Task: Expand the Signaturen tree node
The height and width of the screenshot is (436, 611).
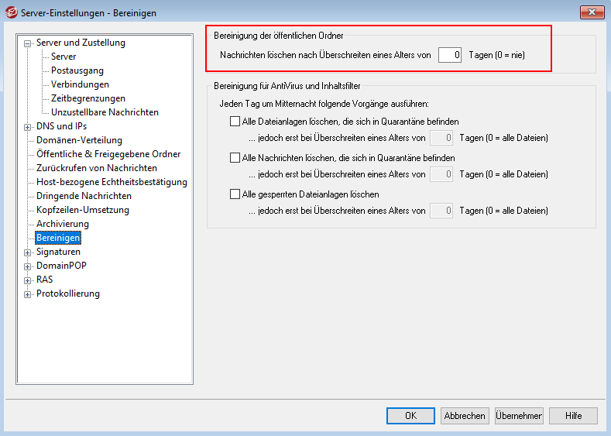Action: 28,252
